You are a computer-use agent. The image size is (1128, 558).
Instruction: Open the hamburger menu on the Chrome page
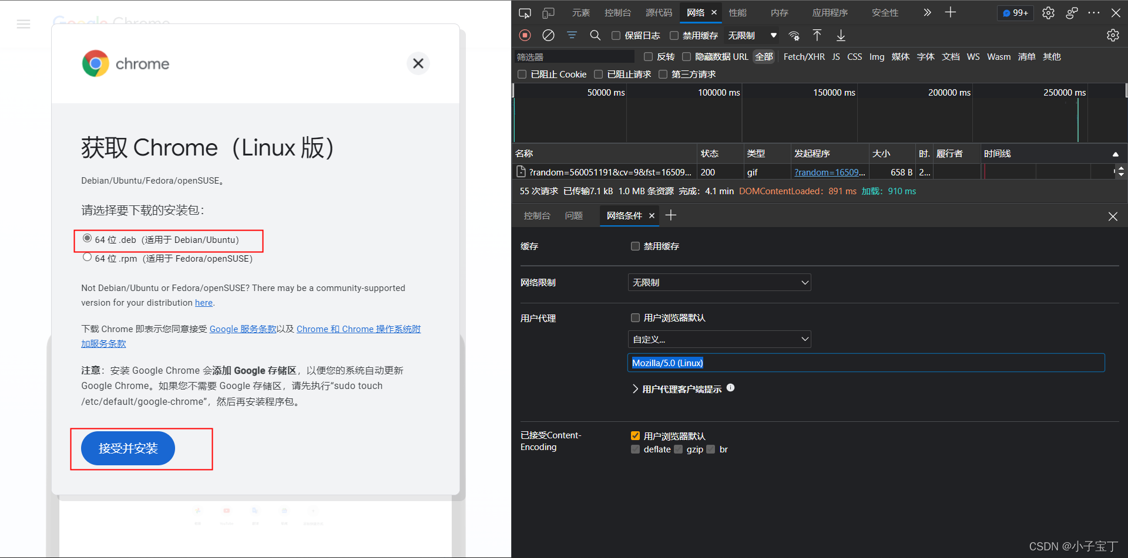pyautogui.click(x=23, y=24)
